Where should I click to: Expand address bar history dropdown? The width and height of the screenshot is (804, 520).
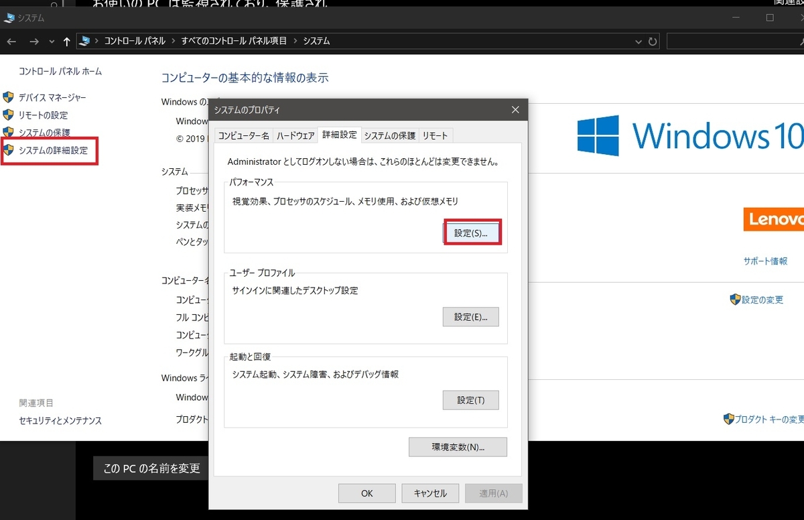coord(639,42)
